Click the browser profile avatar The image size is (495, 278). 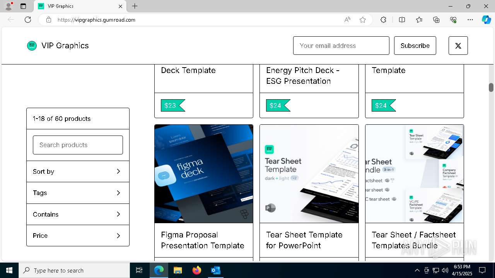[x=9, y=6]
